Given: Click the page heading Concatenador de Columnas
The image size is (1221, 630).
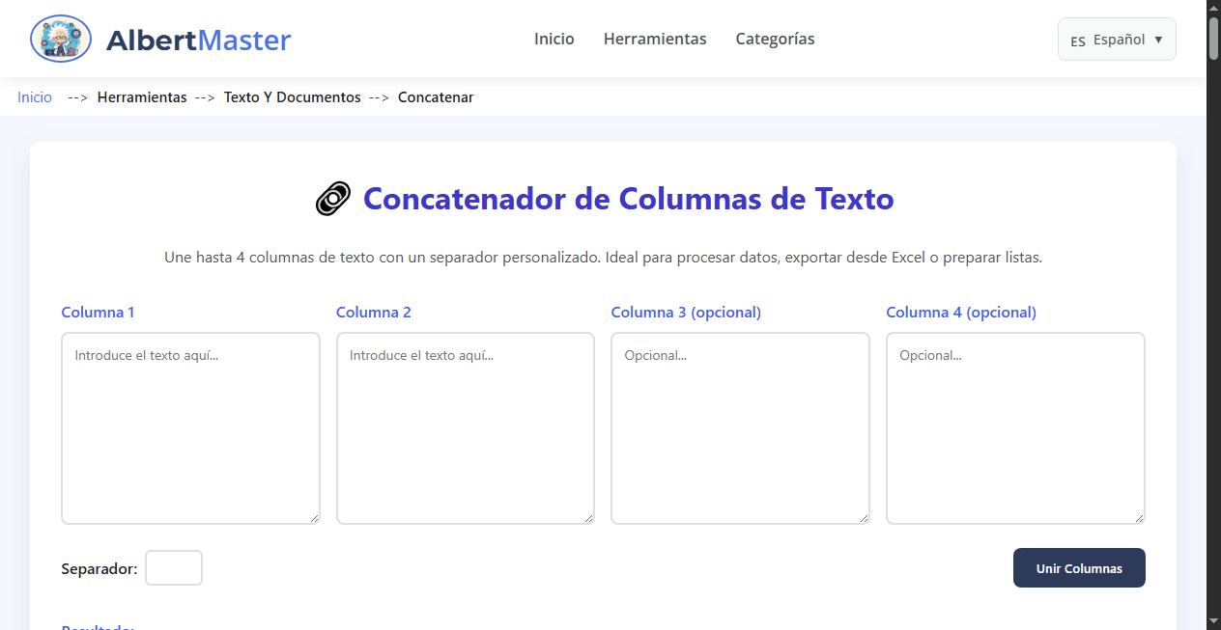Looking at the screenshot, I should coord(628,199).
